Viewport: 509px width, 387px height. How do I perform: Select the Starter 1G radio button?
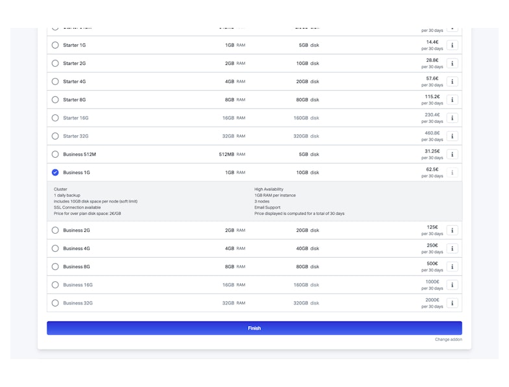(55, 45)
